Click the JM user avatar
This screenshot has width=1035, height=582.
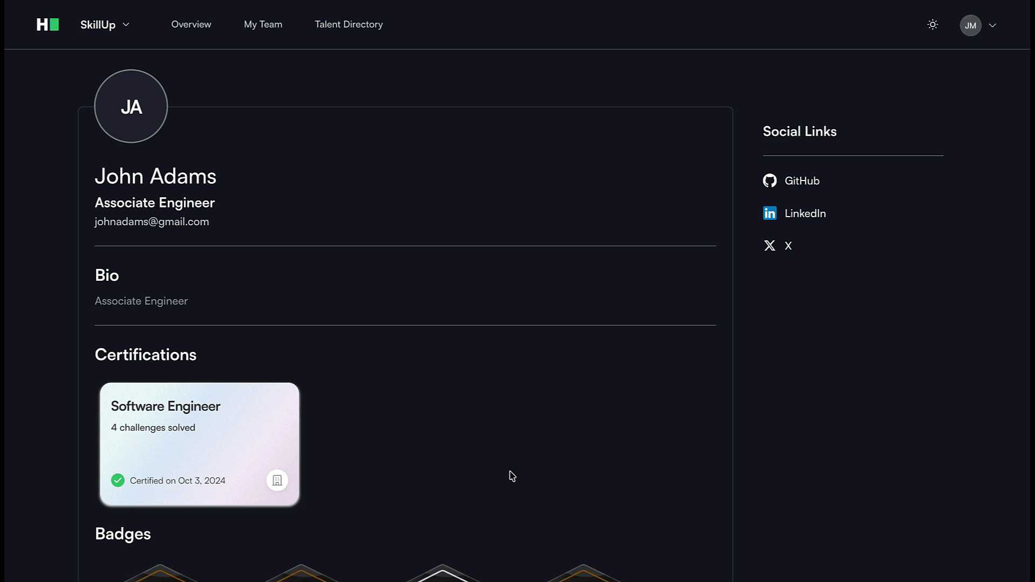(x=970, y=25)
